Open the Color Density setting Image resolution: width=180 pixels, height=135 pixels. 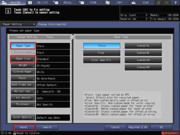click(x=23, y=117)
